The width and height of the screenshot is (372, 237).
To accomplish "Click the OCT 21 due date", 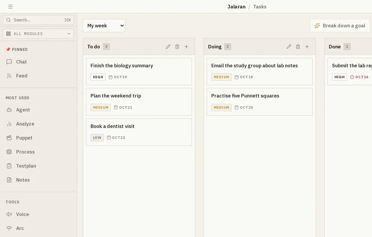I will click(123, 107).
